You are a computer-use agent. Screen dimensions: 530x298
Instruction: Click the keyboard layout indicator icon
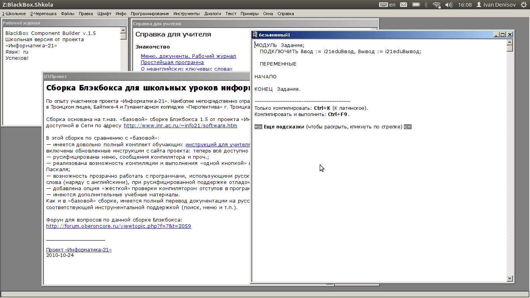coord(383,5)
